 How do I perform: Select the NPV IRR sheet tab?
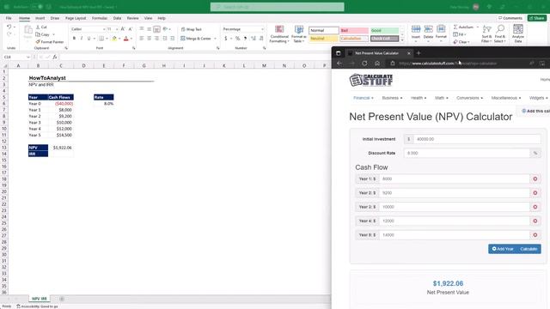click(40, 299)
